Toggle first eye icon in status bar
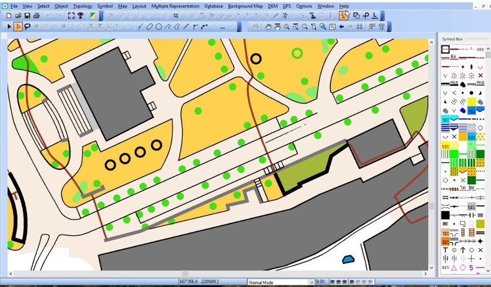The image size is (491, 287). coord(333,281)
